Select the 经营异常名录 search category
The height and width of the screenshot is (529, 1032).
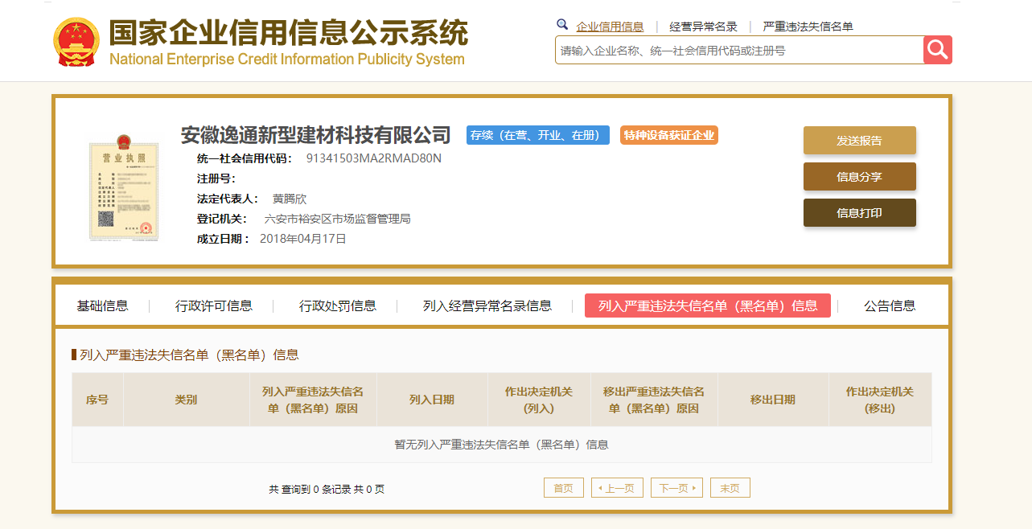click(x=703, y=27)
